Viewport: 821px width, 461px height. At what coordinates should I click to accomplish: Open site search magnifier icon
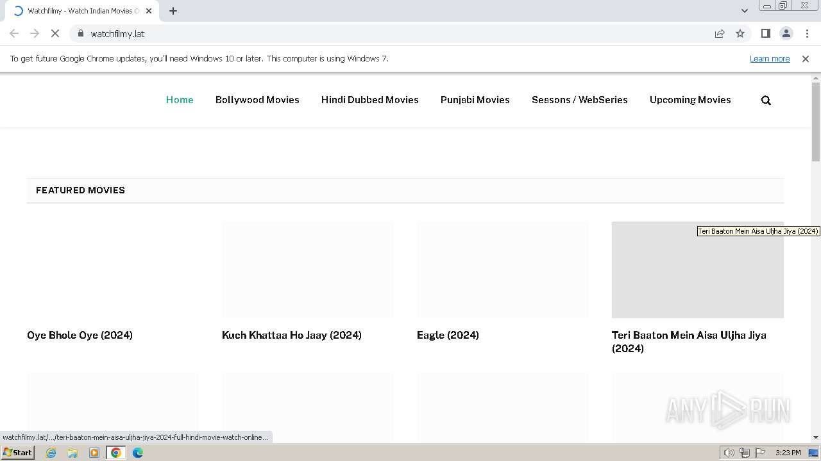pos(766,100)
